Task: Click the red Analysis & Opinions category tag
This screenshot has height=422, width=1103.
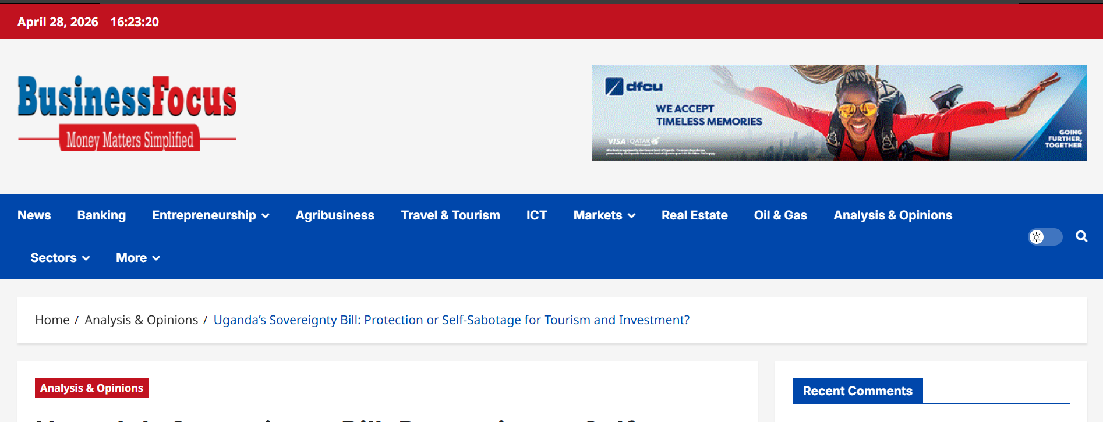Action: coord(91,388)
